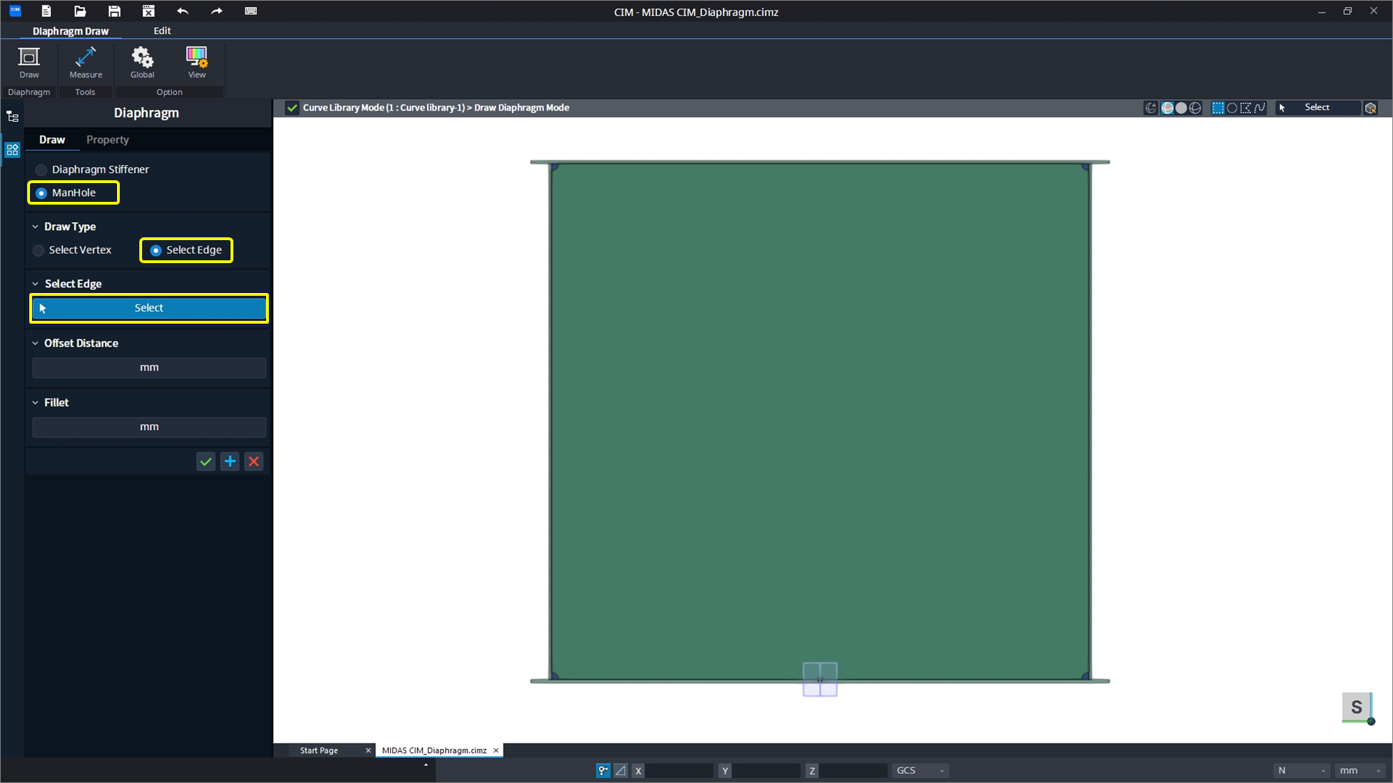Redo the last undone action
The width and height of the screenshot is (1393, 783).
click(x=217, y=11)
